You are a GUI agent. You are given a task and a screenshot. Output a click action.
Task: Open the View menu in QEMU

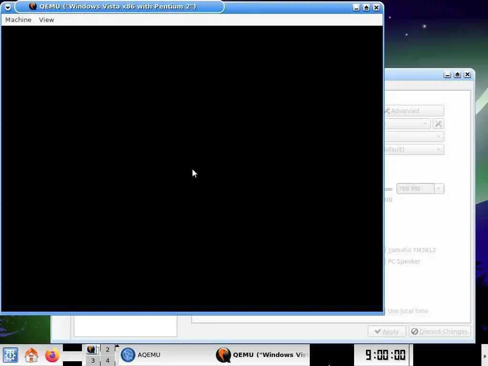pyautogui.click(x=46, y=20)
